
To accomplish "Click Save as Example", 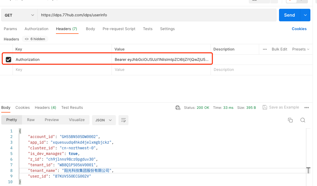I will [x=281, y=107].
